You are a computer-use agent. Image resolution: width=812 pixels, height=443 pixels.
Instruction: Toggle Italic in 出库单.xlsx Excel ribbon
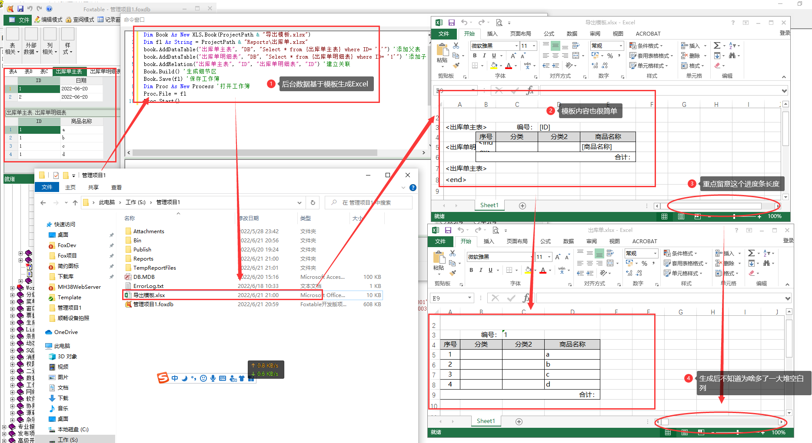point(481,270)
